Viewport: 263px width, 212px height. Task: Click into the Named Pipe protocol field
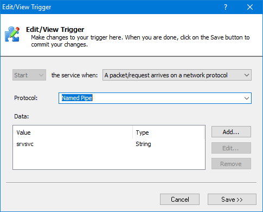(155, 98)
